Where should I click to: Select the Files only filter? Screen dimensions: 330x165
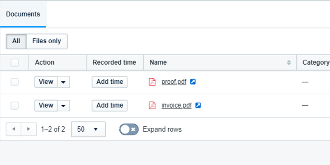47,41
